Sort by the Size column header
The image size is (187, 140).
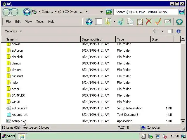(162, 39)
